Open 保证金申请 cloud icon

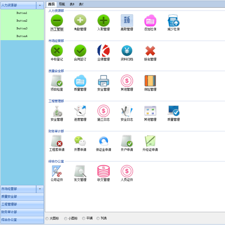103,141
